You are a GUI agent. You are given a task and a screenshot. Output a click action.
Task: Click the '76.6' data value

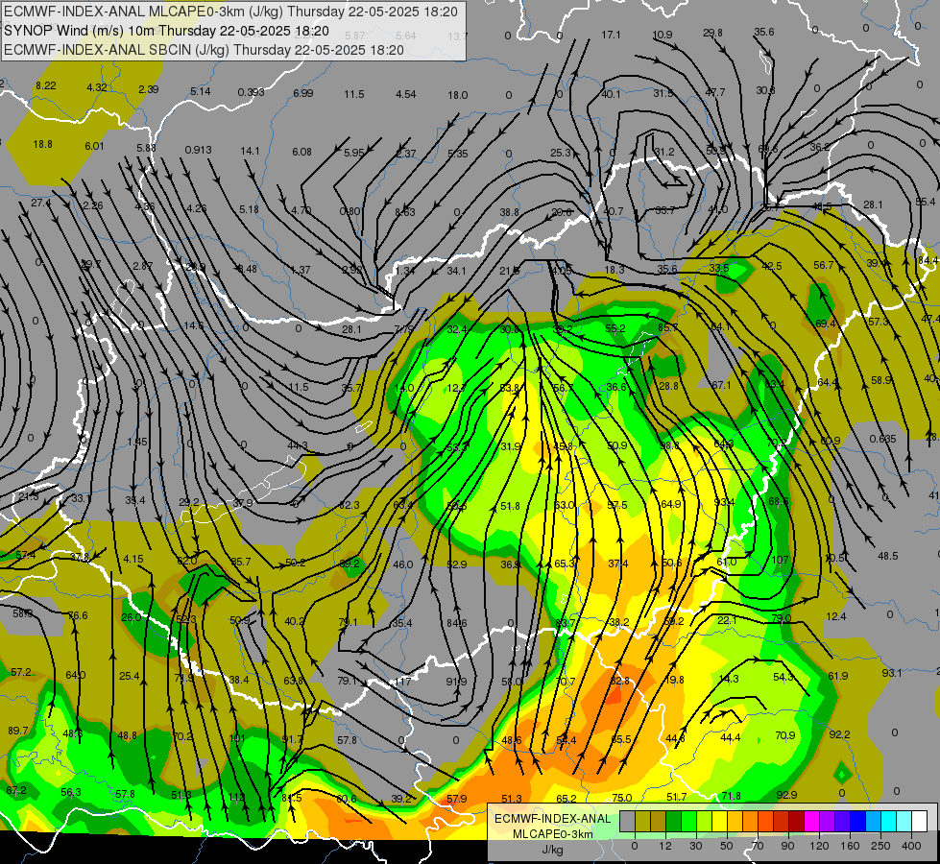pos(78,615)
